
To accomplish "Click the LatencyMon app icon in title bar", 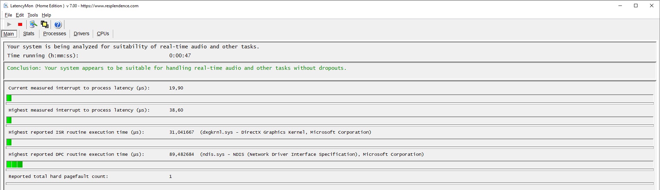I will [x=6, y=6].
